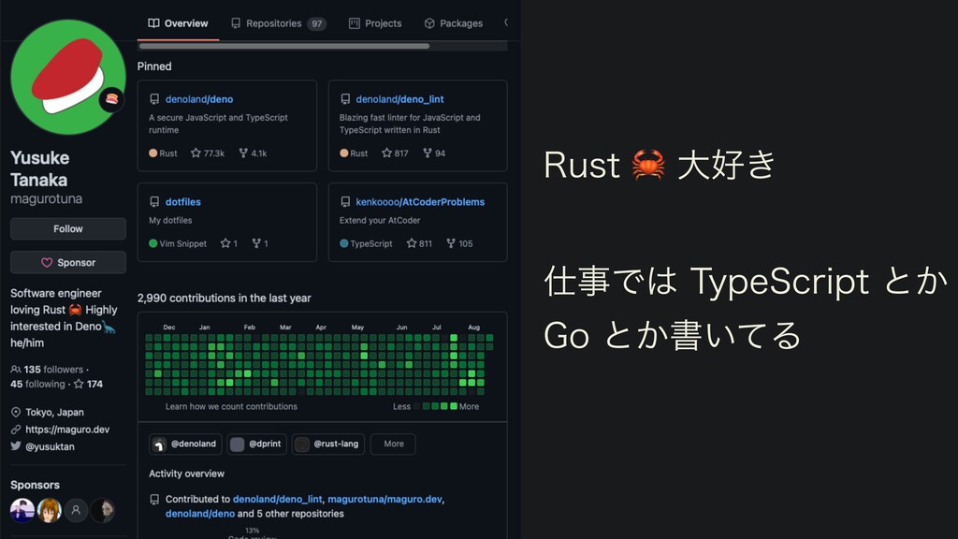Click the Overview book icon
The height and width of the screenshot is (539, 958).
(x=154, y=23)
